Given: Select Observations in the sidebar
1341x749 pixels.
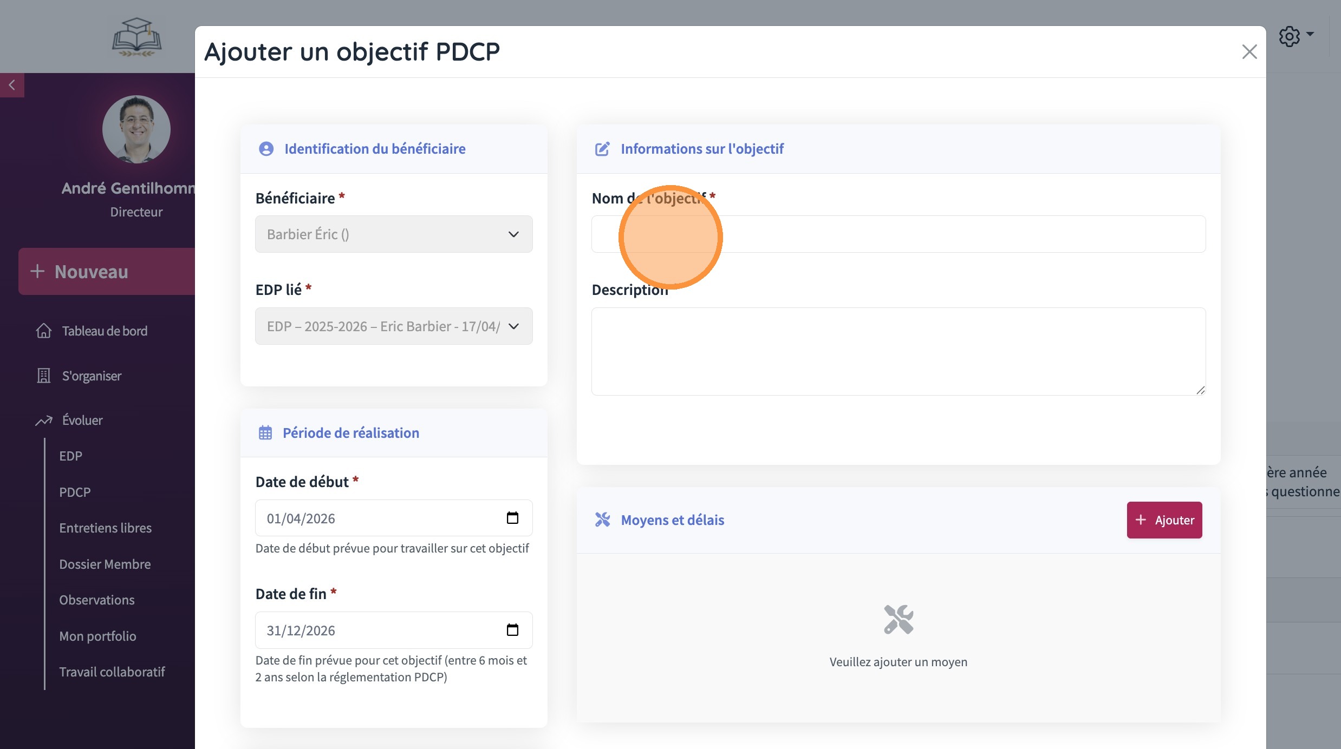Looking at the screenshot, I should [97, 600].
